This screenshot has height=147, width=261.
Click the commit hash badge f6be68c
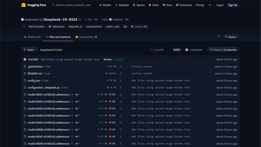pyautogui.click(x=108, y=60)
